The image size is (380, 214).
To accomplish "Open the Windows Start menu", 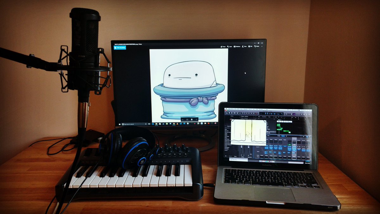I will [120, 124].
